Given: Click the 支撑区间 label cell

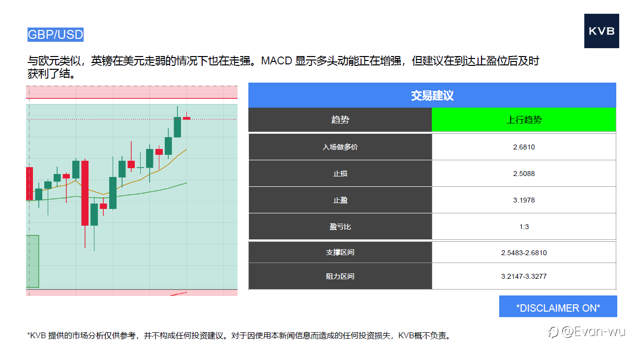Looking at the screenshot, I should point(340,253).
